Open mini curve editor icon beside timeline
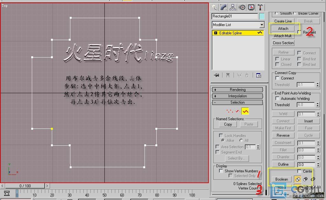This screenshot has height=200, width=326. 7,193
